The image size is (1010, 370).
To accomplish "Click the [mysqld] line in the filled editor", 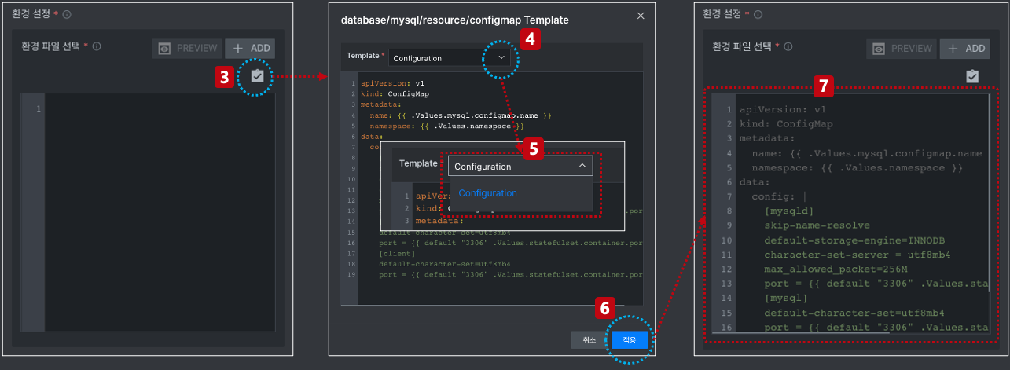I will coord(788,211).
